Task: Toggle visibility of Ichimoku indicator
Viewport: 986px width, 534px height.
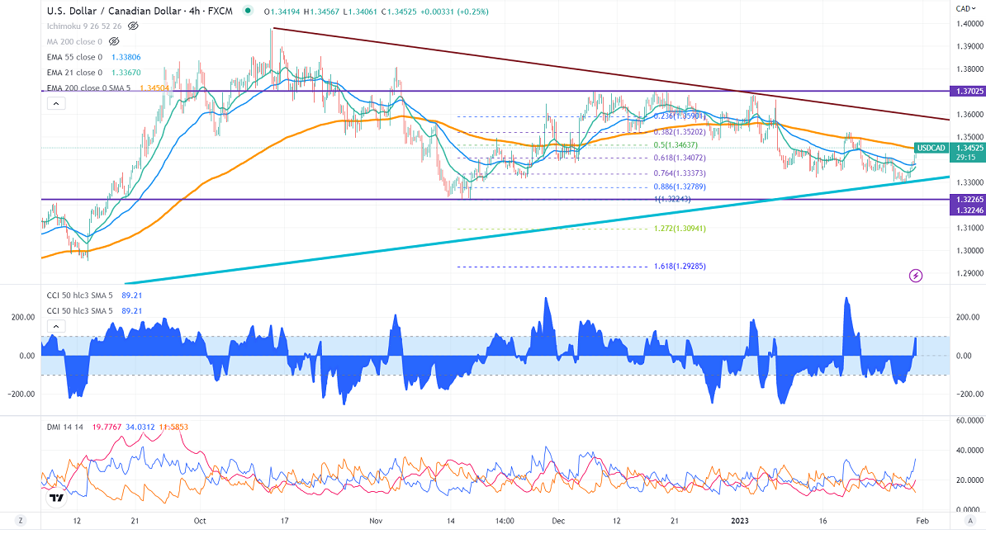Action: (133, 26)
